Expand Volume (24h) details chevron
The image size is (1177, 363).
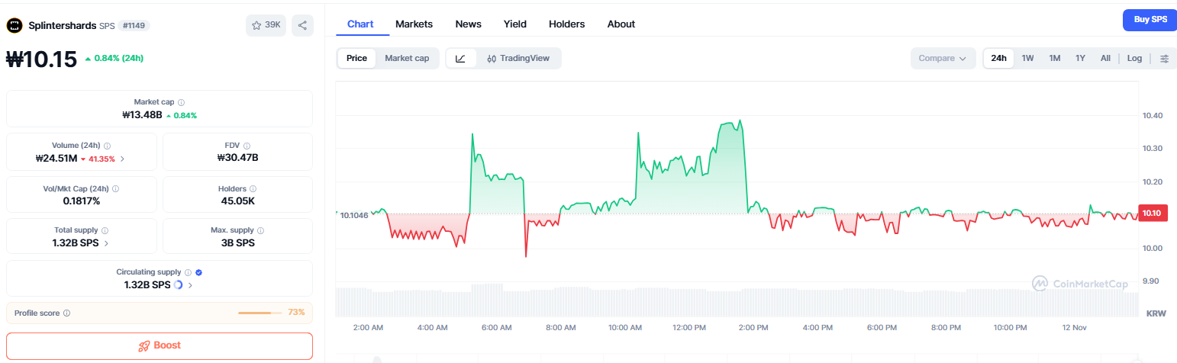(x=122, y=159)
